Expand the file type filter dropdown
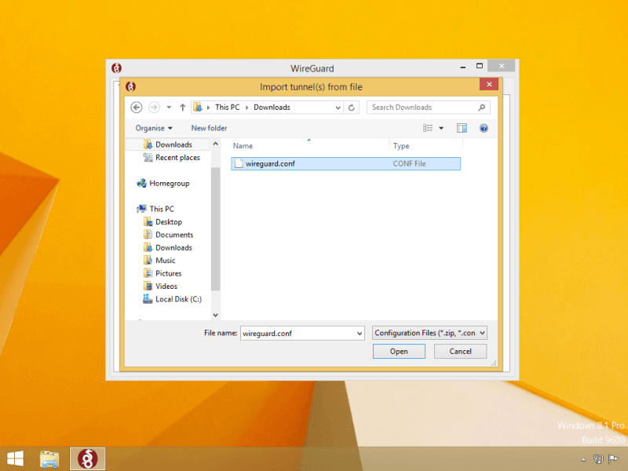 pyautogui.click(x=430, y=333)
